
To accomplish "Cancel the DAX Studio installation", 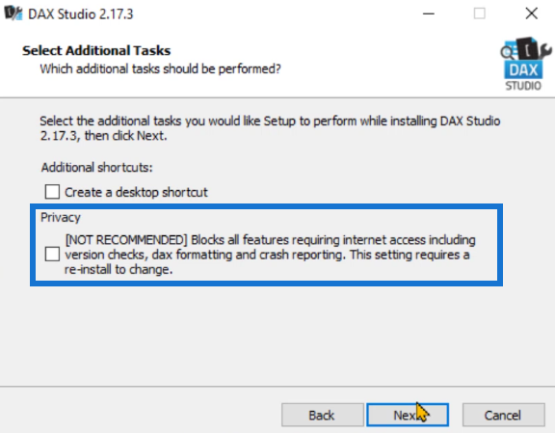I will pos(503,415).
